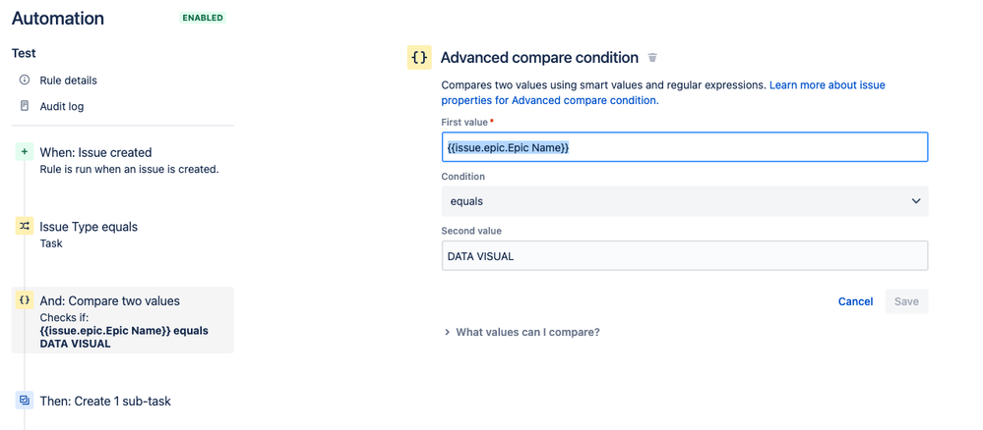Image resolution: width=983 pixels, height=430 pixels.
Task: Click the trash icon next to Advanced compare condition
Action: click(x=652, y=58)
